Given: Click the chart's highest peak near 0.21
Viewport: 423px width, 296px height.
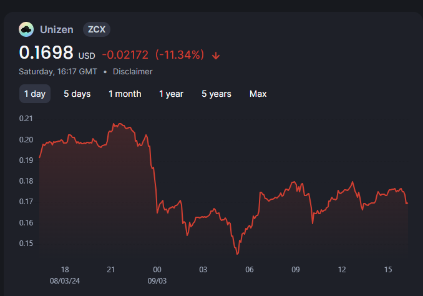Looking at the screenshot, I should pos(115,124).
